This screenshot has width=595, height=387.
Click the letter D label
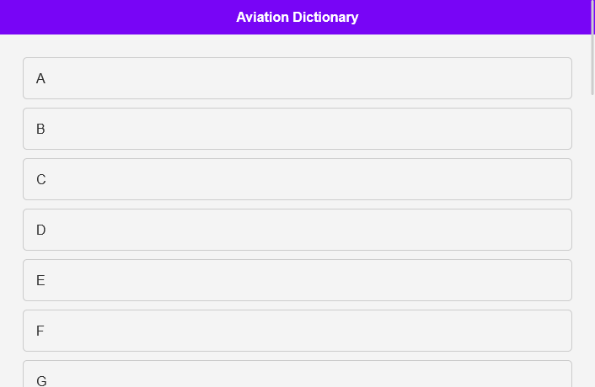pos(40,230)
